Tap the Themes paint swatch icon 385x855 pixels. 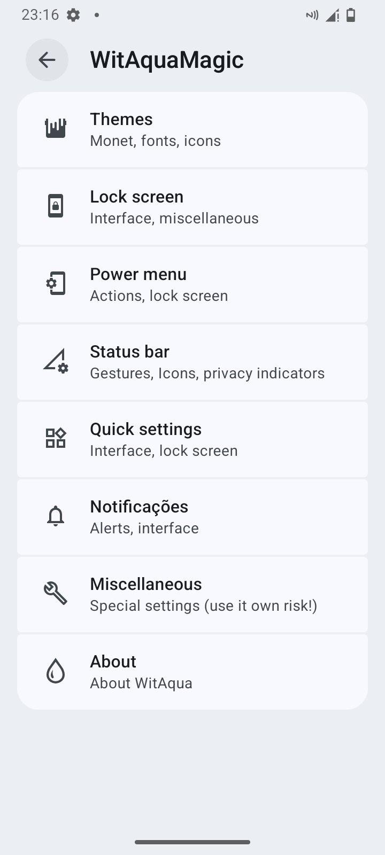56,129
